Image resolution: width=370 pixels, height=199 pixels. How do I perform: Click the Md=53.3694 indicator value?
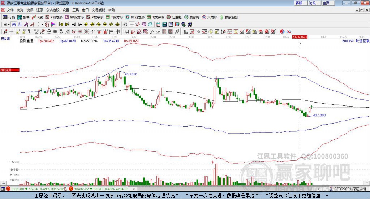pos(89,41)
